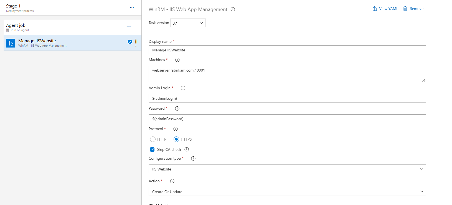Screen dimensions: 452x205
Task: Click the Display name input field
Action: (x=287, y=50)
